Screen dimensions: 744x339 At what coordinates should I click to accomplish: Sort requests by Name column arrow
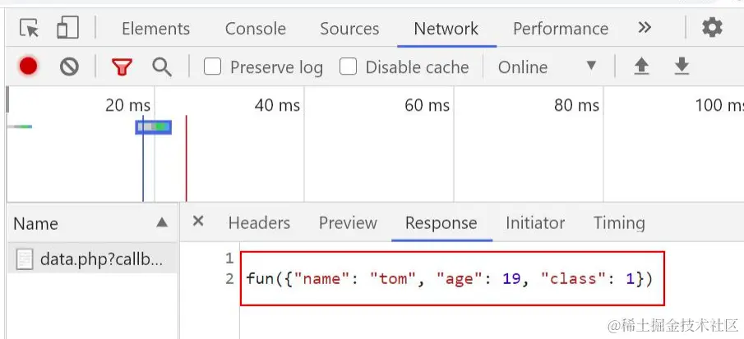pyautogui.click(x=162, y=222)
